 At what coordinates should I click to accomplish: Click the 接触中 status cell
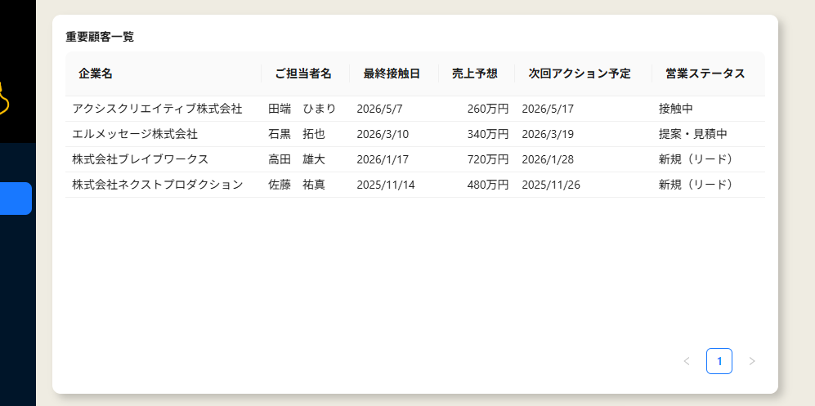pyautogui.click(x=675, y=109)
